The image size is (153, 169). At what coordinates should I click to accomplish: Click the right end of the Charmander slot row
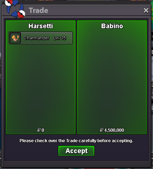pos(69,38)
